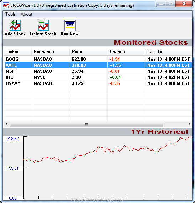The width and height of the screenshot is (195, 203).
Task: Open the Tools menu
Action: [10, 14]
